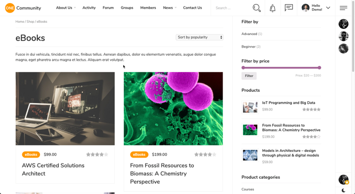Expand the About Us menu

(66, 8)
